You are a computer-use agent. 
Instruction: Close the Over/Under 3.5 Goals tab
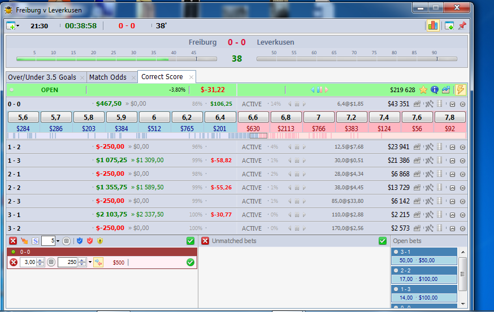click(x=82, y=77)
